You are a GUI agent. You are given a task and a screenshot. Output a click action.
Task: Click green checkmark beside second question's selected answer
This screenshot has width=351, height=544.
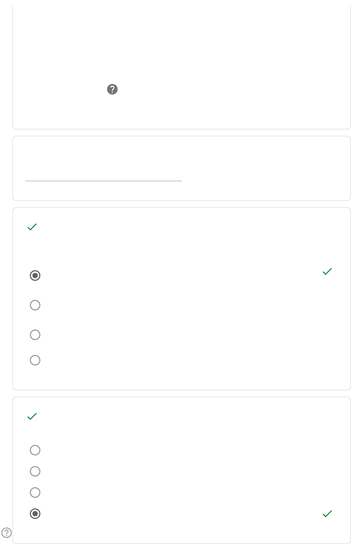click(x=327, y=514)
